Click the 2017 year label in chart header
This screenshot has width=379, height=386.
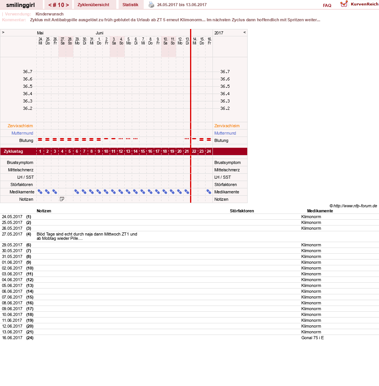tap(219, 33)
